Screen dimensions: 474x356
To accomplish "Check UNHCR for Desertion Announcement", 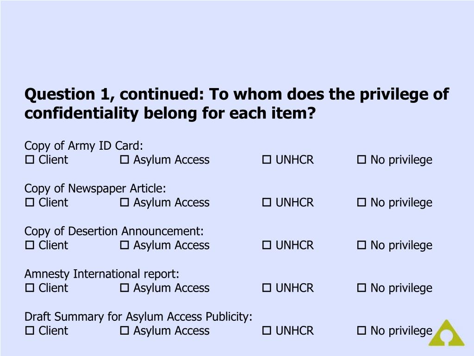I will point(267,245).
